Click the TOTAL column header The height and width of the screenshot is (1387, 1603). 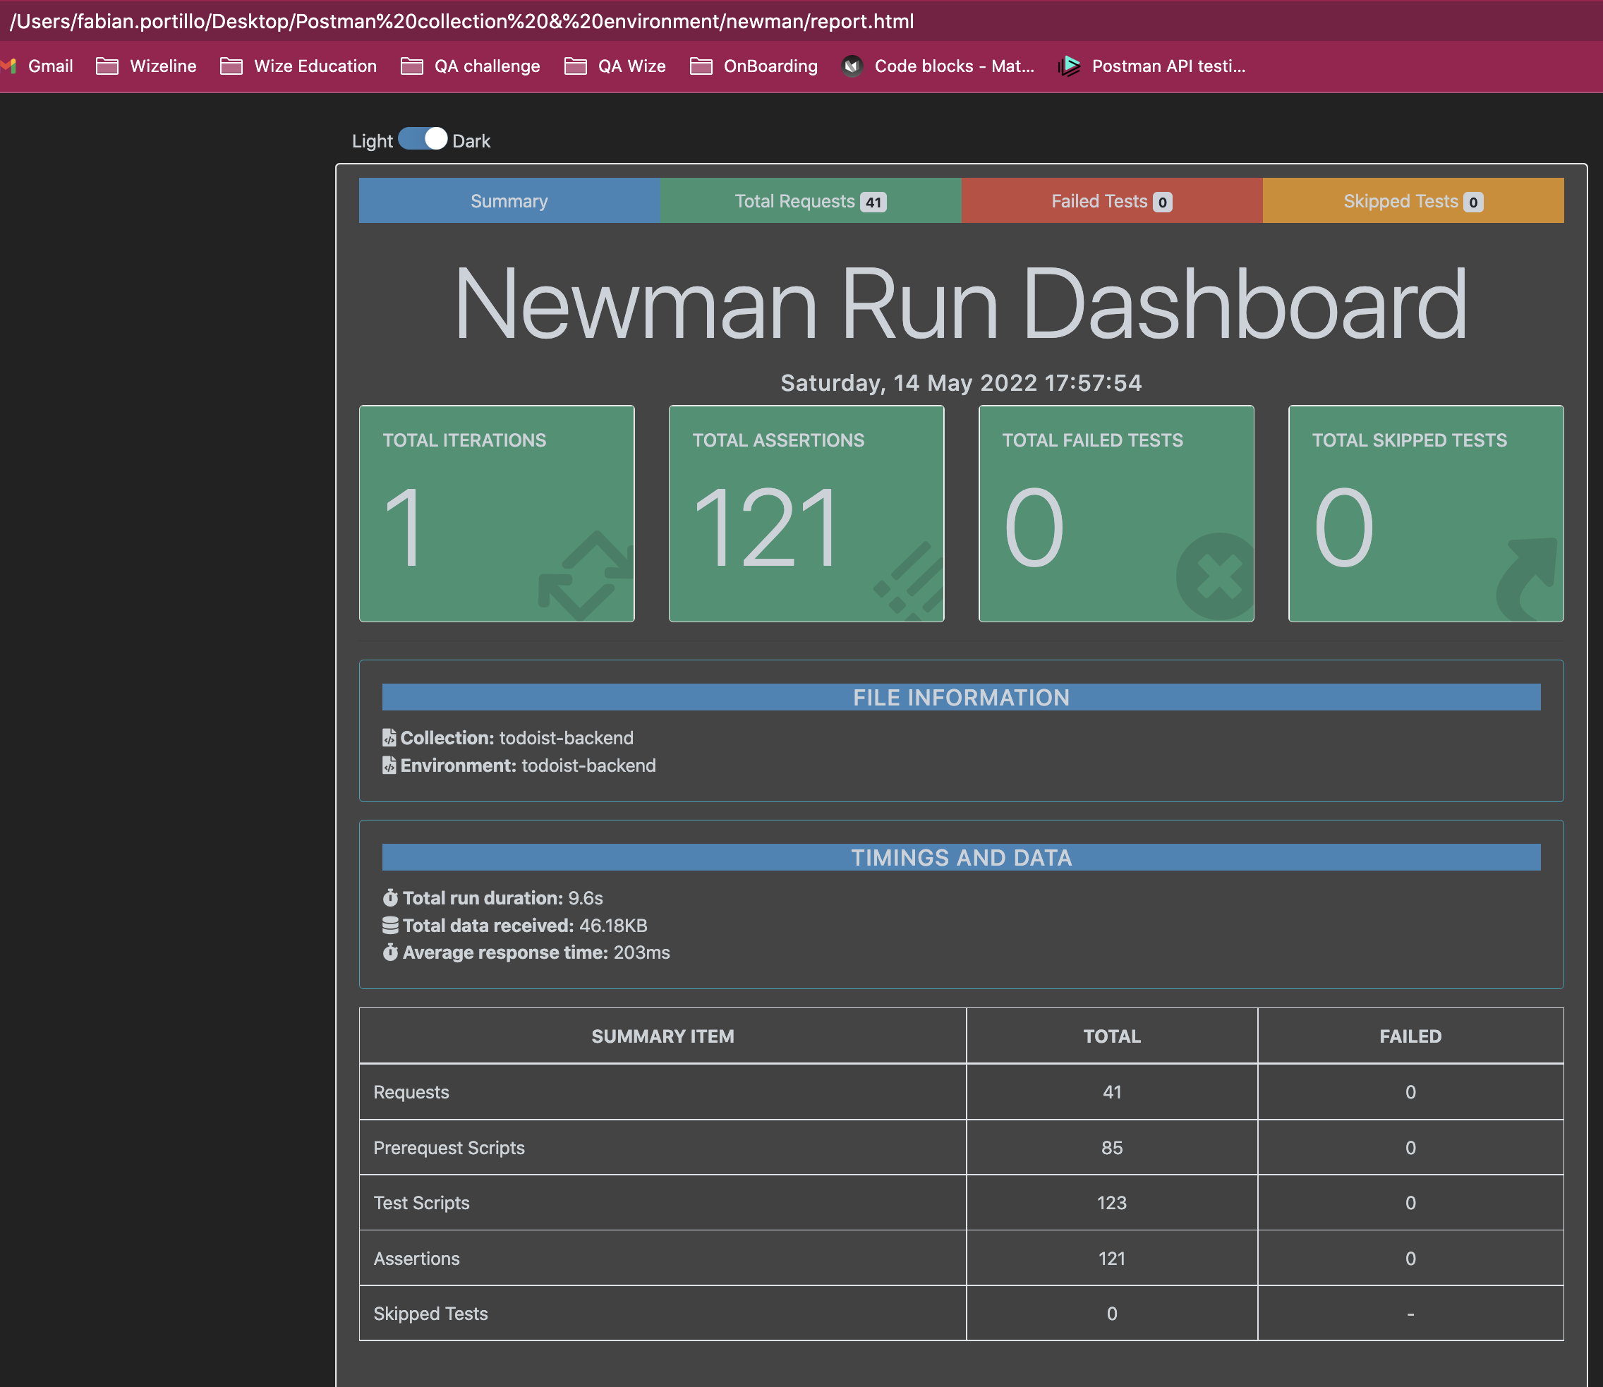pos(1111,1036)
